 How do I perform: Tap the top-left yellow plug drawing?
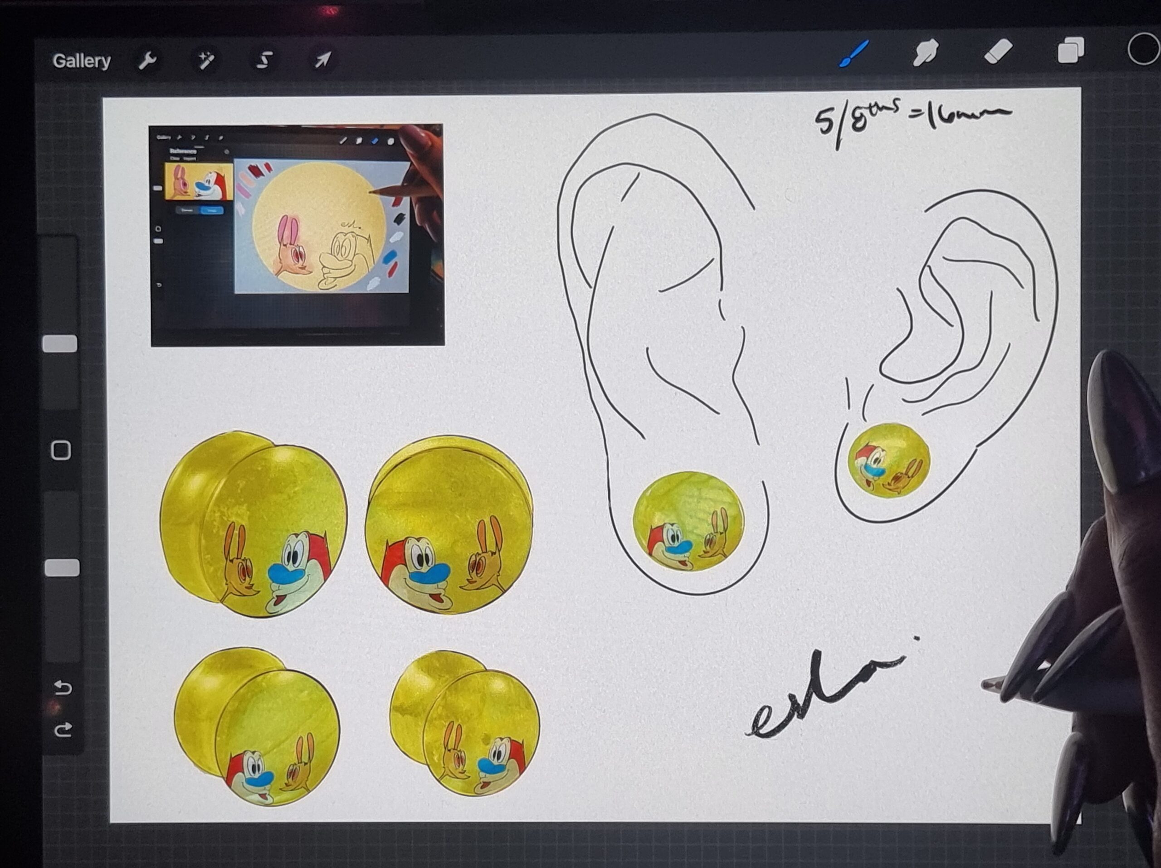(253, 524)
